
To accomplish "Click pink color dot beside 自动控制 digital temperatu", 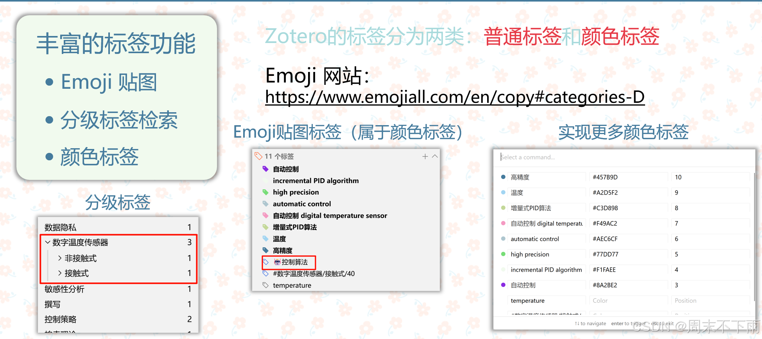I will coord(503,223).
